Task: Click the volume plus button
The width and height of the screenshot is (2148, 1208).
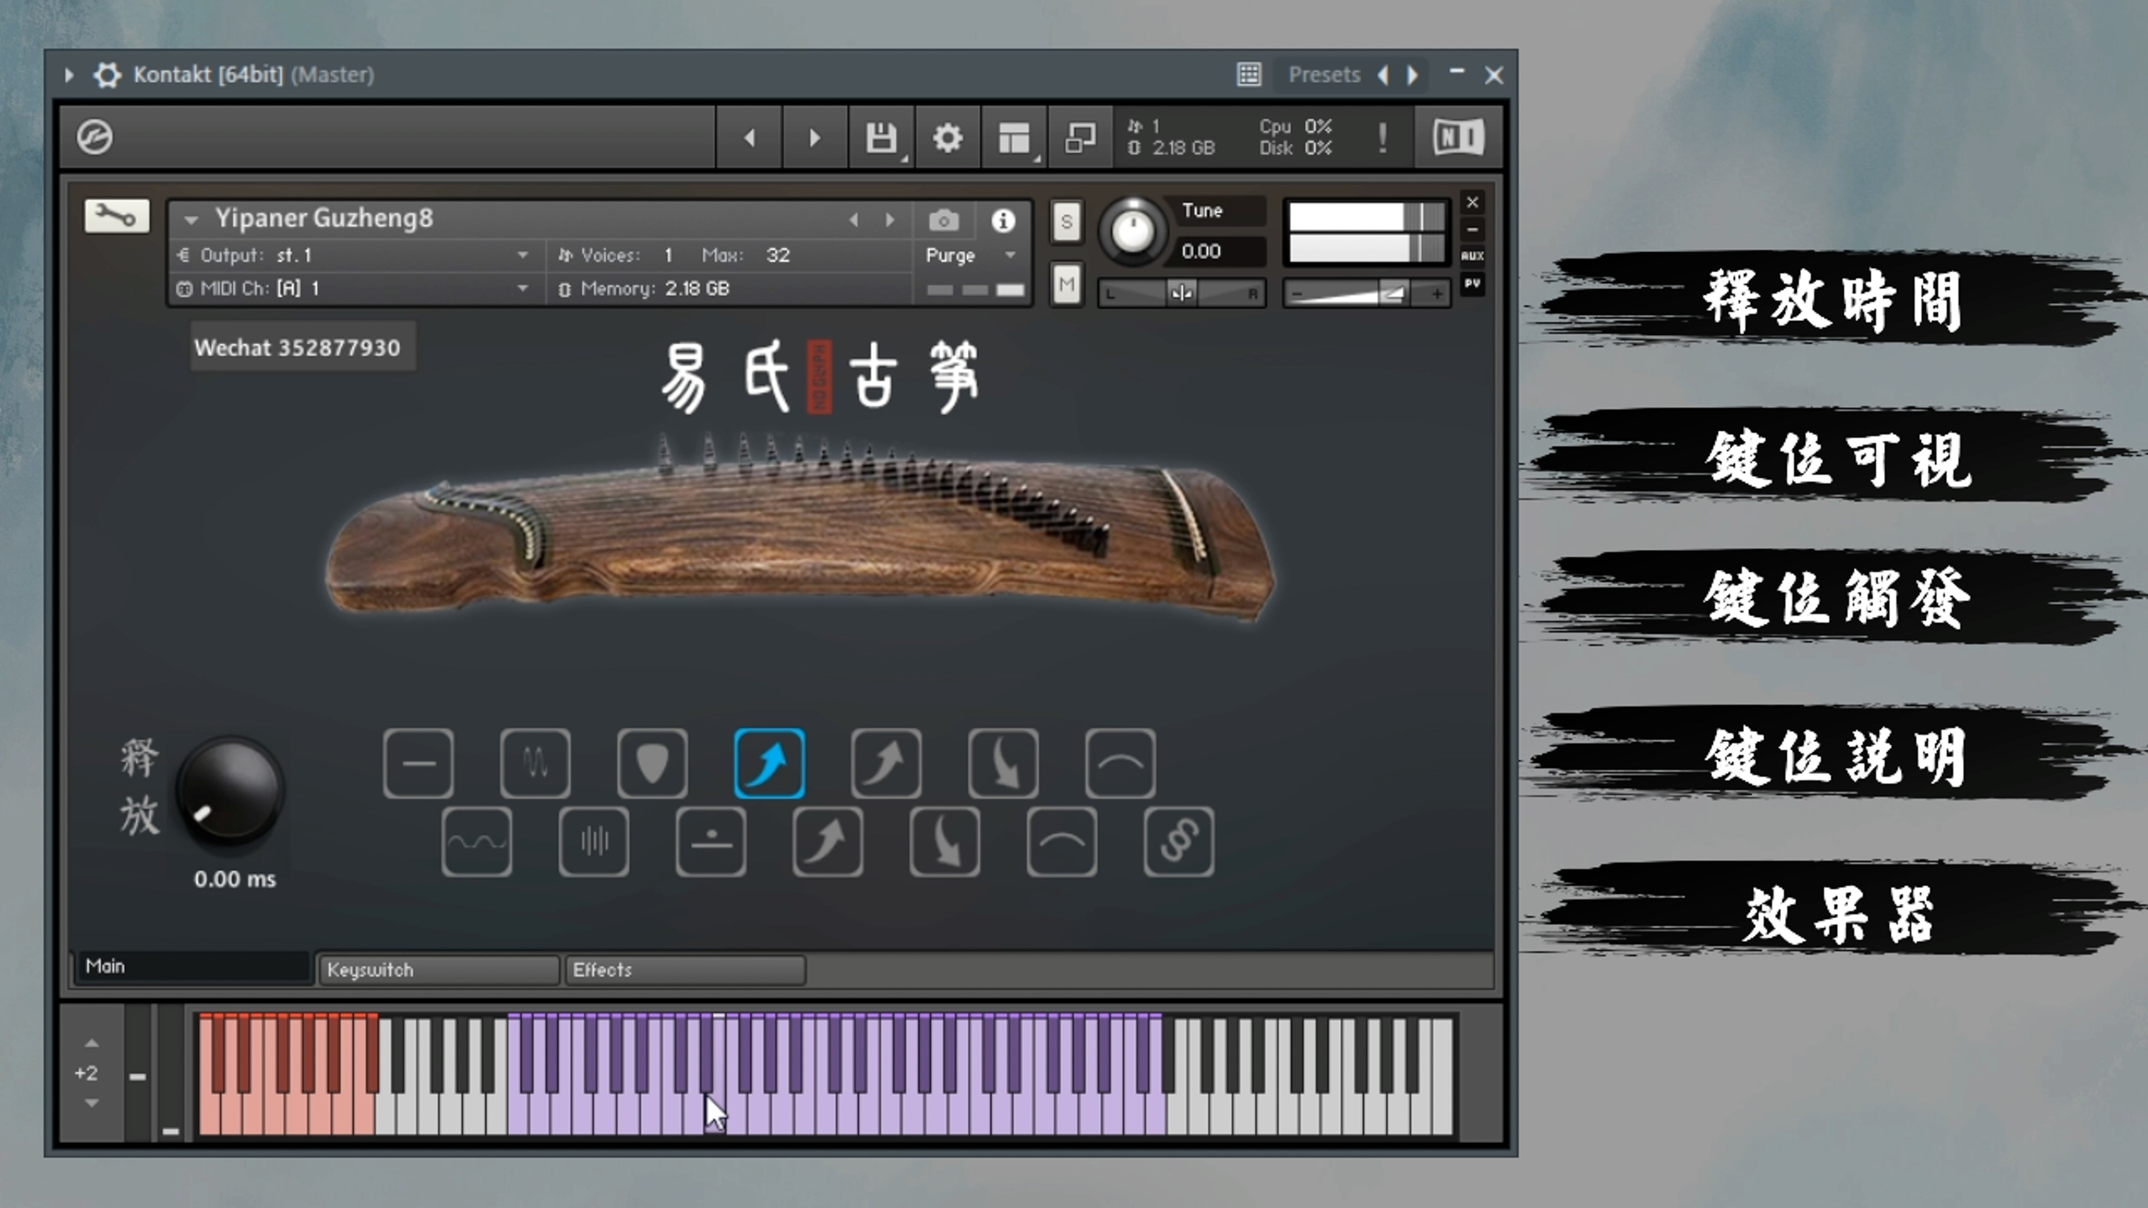Action: click(x=1436, y=294)
